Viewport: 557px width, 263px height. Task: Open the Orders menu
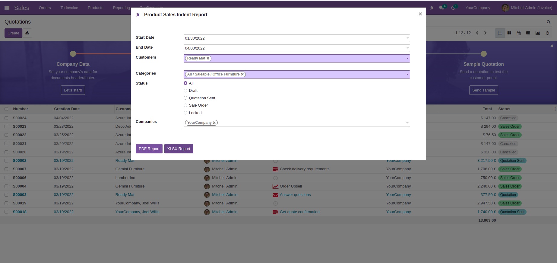45,8
